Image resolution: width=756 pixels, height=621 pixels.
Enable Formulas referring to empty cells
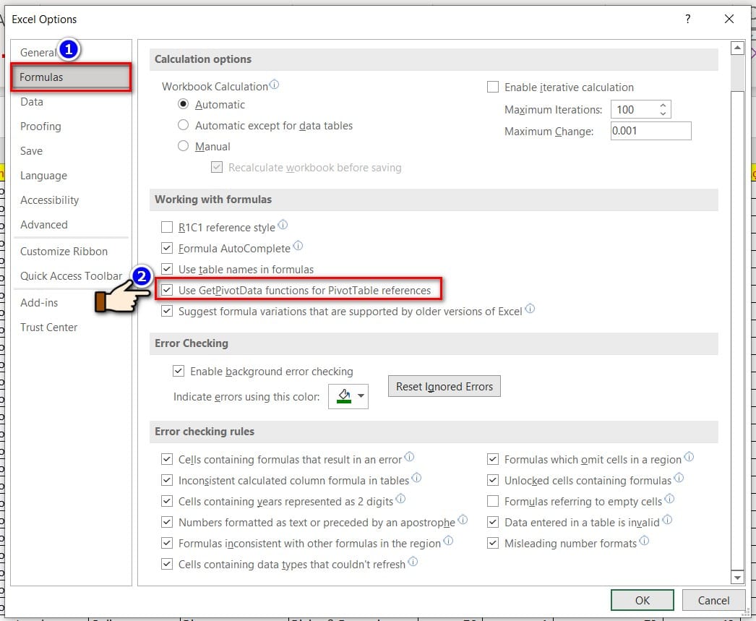coord(492,500)
